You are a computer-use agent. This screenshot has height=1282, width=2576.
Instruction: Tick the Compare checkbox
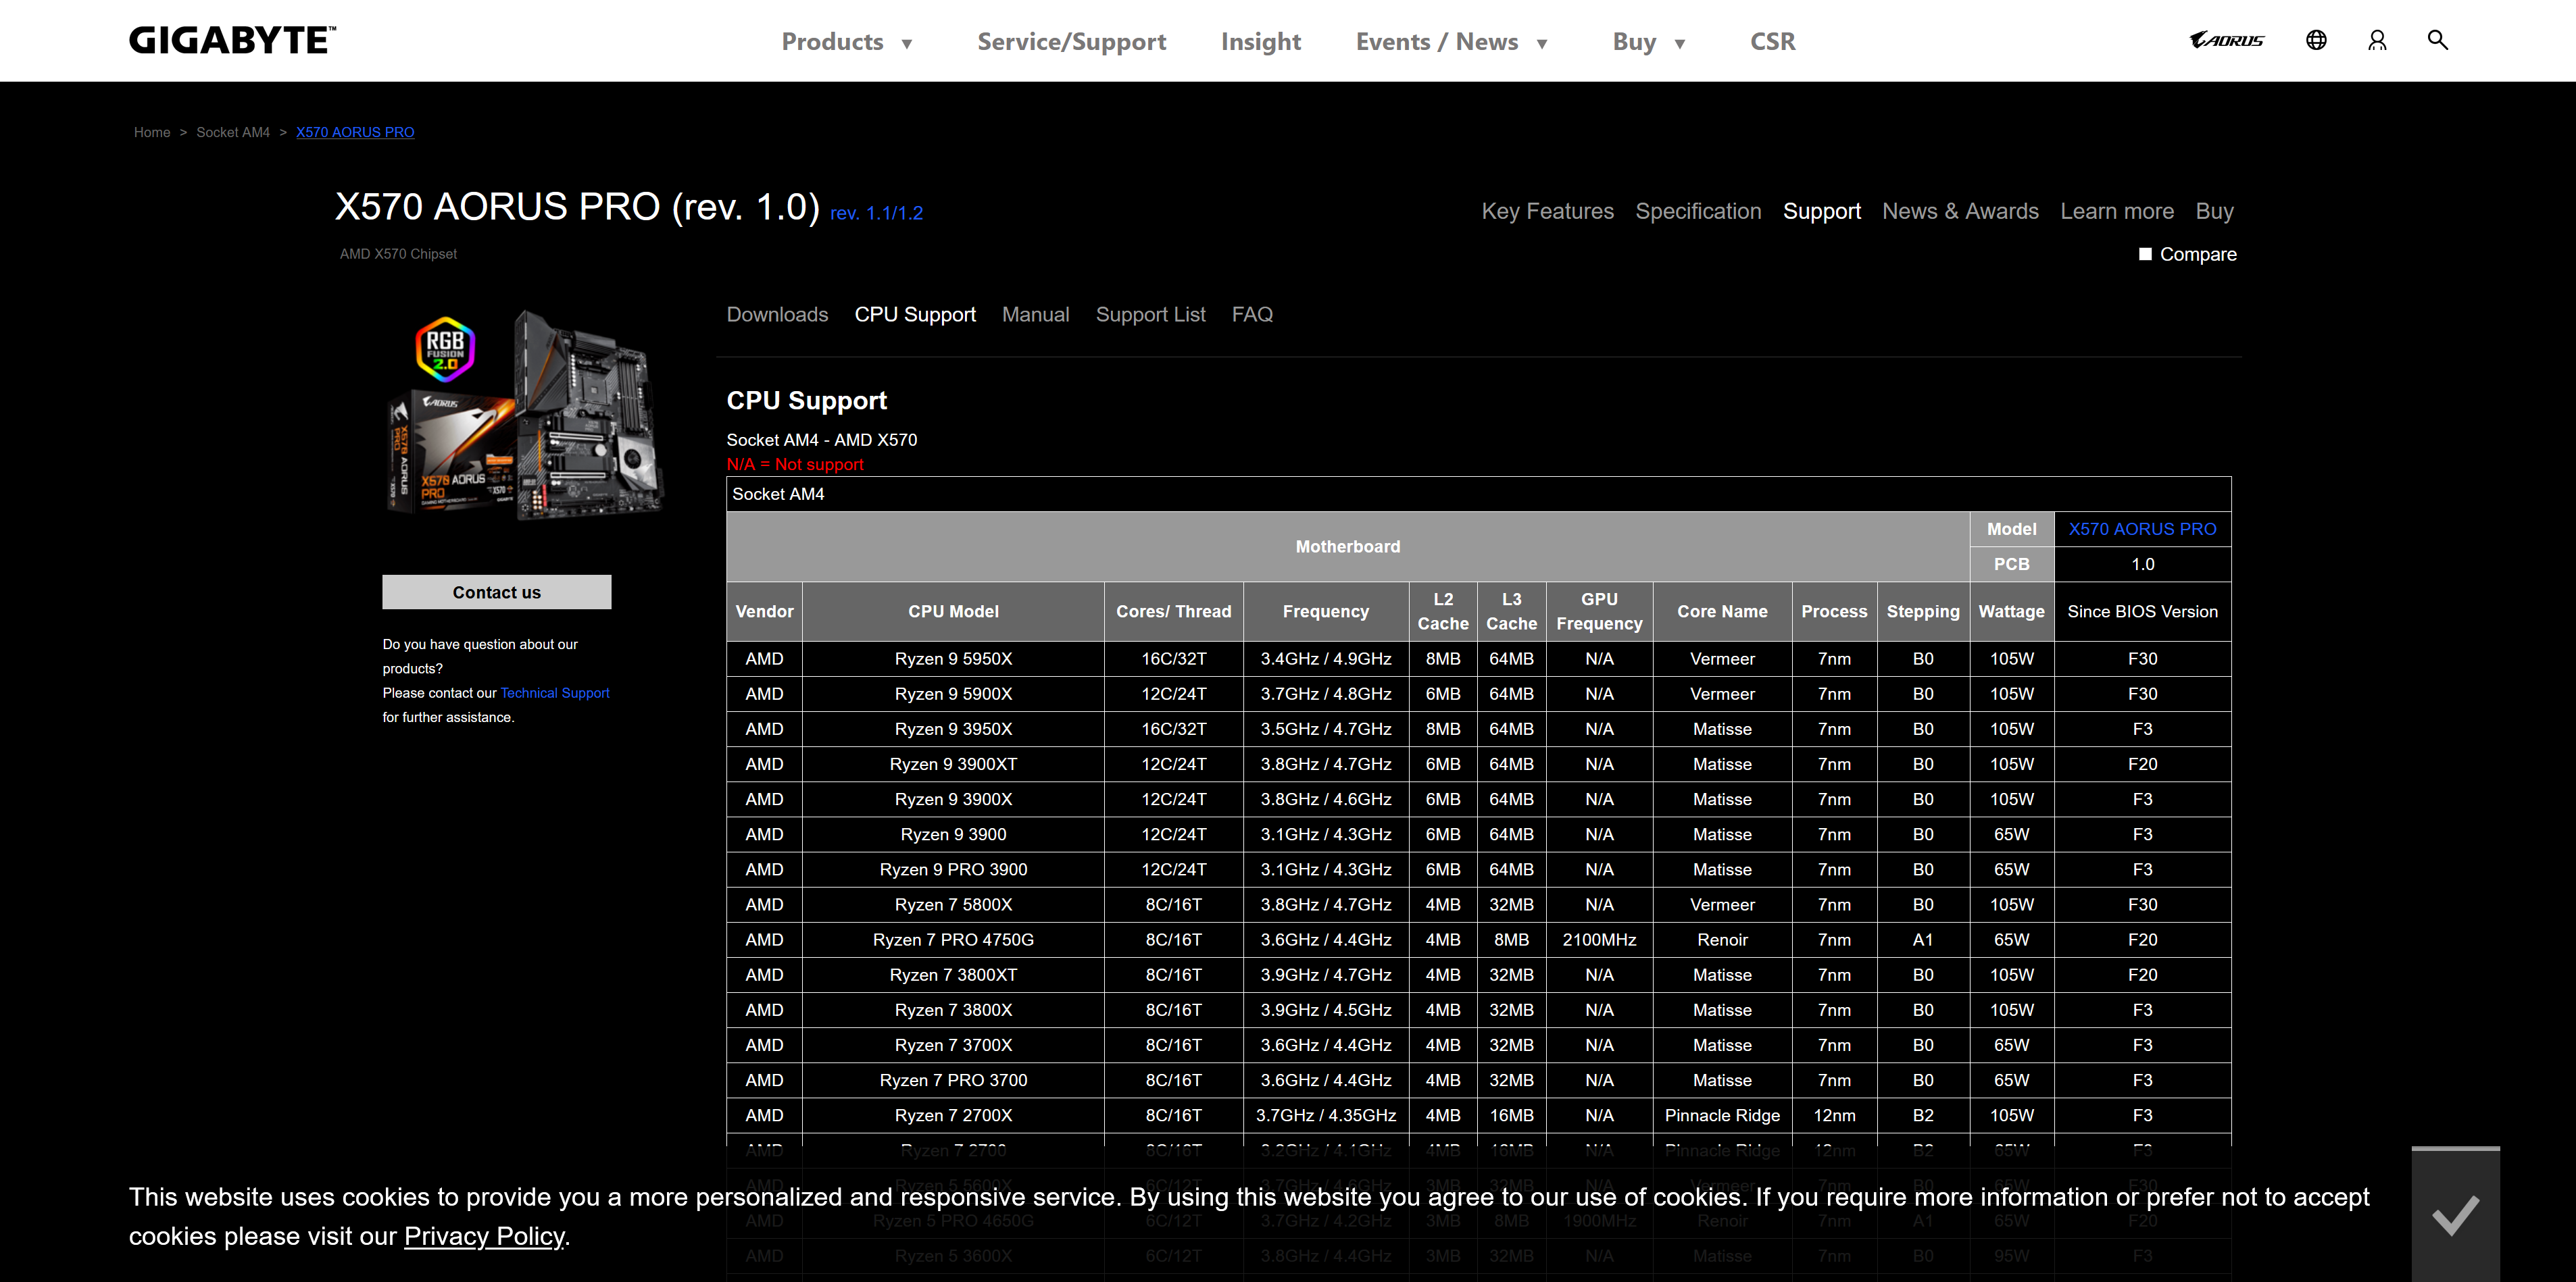(x=2145, y=254)
